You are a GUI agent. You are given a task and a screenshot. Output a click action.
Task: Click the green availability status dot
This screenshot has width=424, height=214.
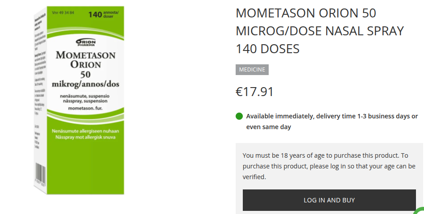239,117
